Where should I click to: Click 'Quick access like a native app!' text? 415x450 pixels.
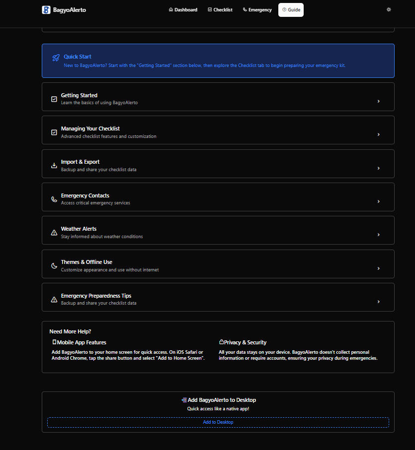click(218, 409)
